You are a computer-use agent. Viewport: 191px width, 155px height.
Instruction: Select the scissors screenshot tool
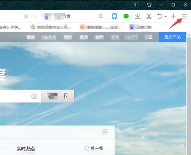(x=149, y=16)
